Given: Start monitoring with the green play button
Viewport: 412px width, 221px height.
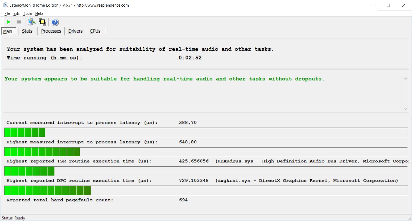Looking at the screenshot, I should 9,22.
